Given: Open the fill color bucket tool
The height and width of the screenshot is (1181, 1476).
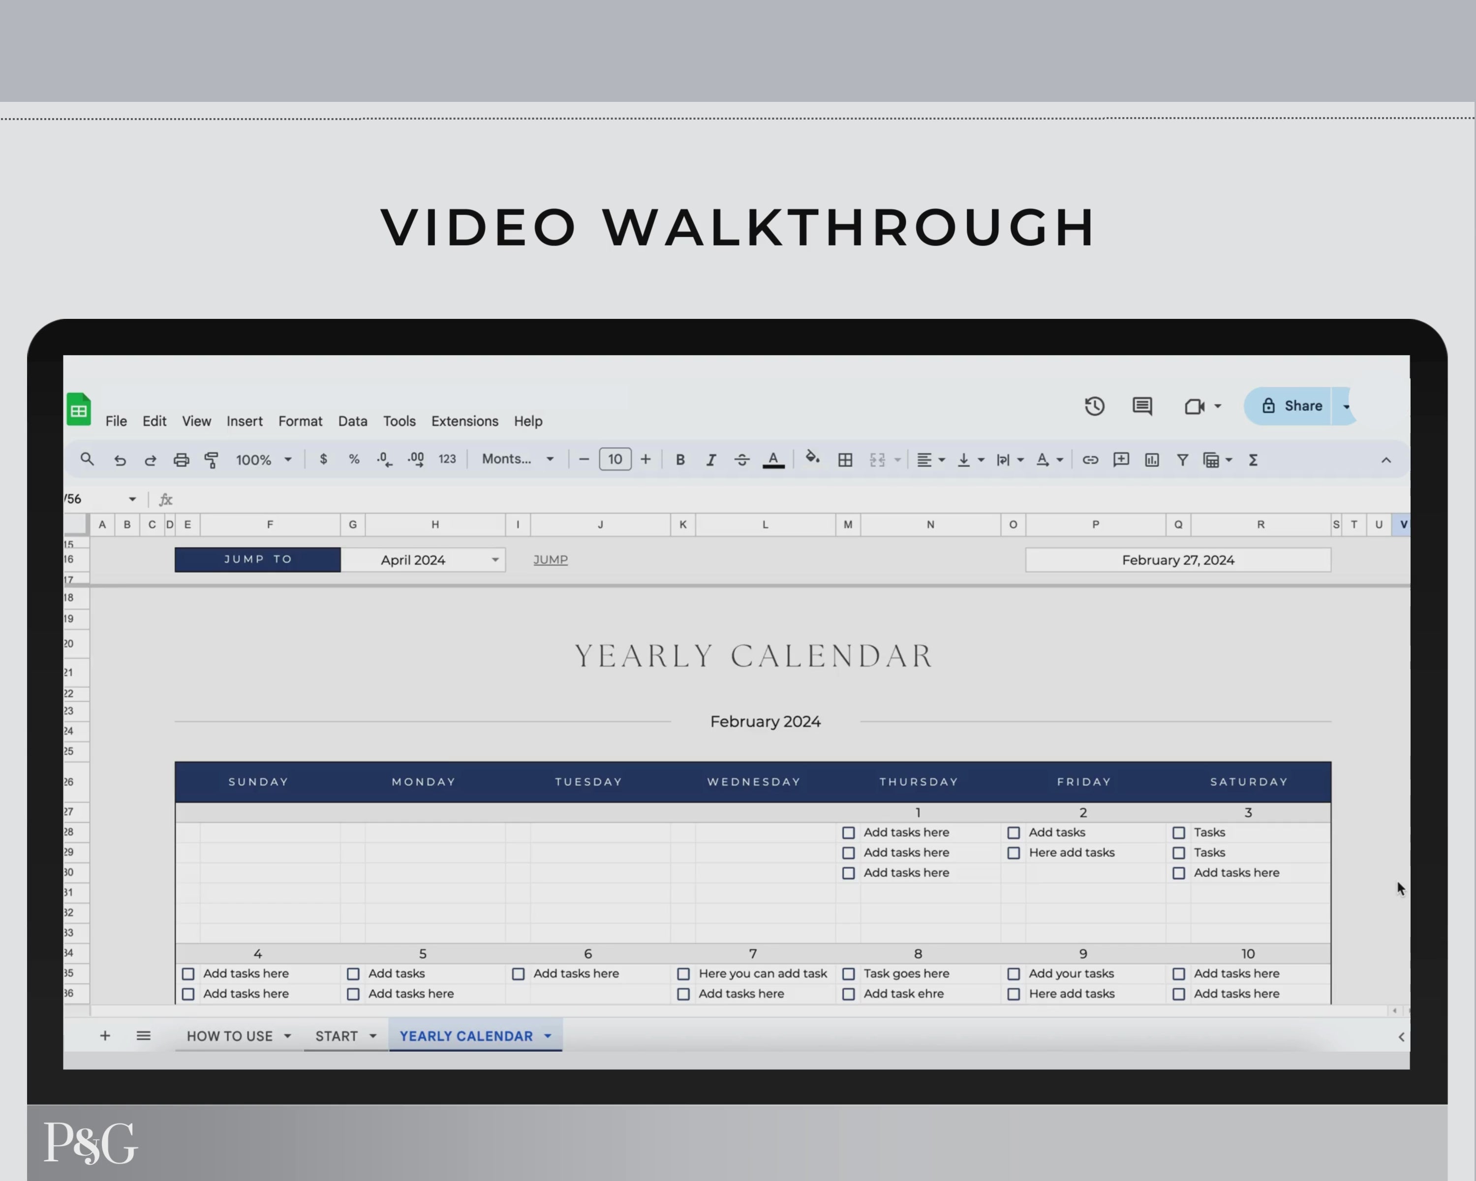Looking at the screenshot, I should click(812, 459).
